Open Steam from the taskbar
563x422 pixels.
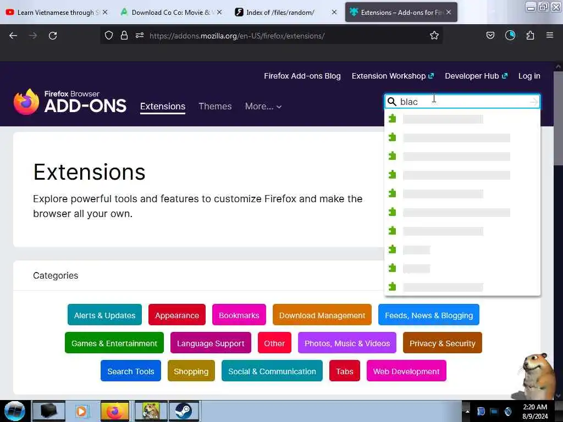(x=184, y=411)
